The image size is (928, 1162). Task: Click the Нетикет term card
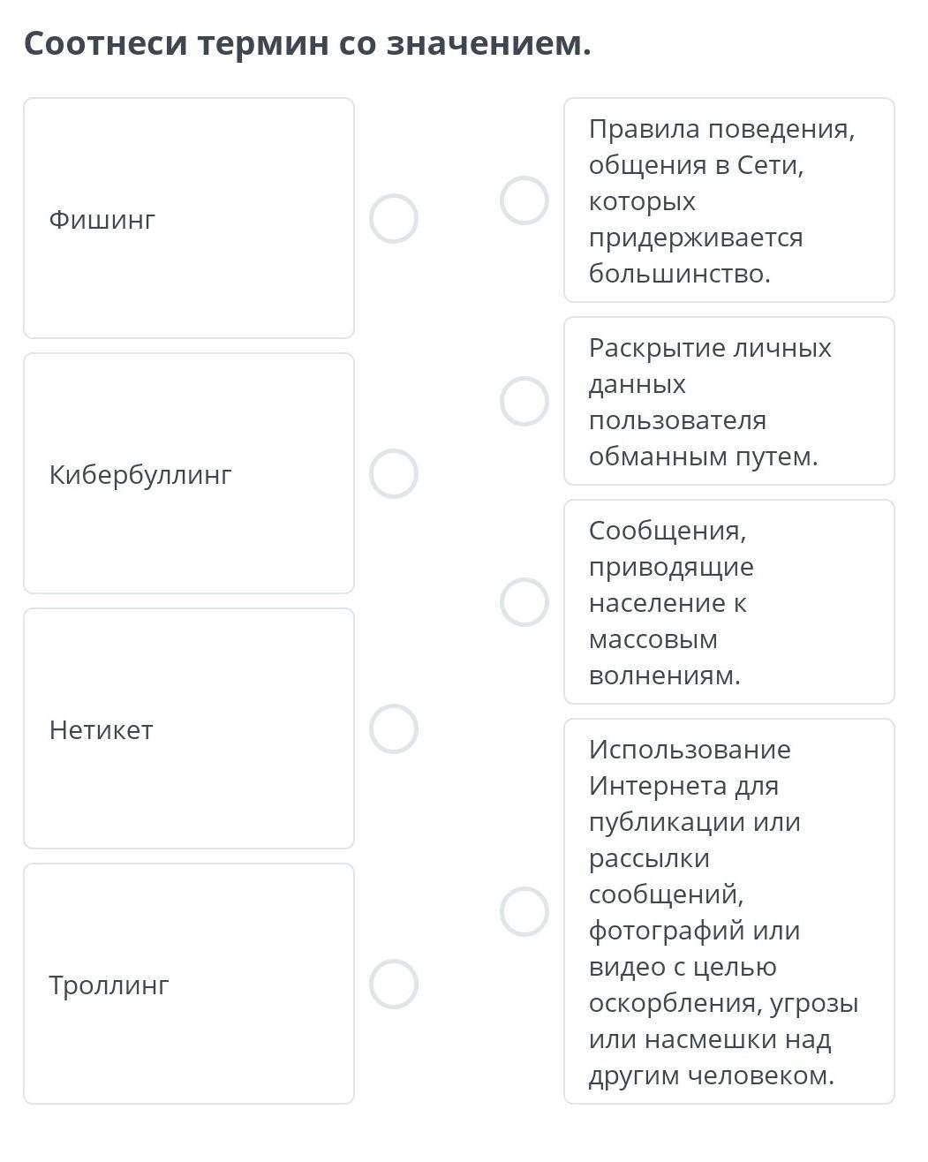(x=189, y=728)
